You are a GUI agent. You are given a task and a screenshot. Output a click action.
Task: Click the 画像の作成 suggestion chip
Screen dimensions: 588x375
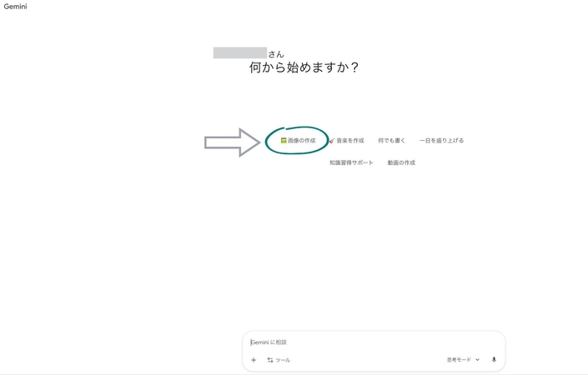(298, 141)
